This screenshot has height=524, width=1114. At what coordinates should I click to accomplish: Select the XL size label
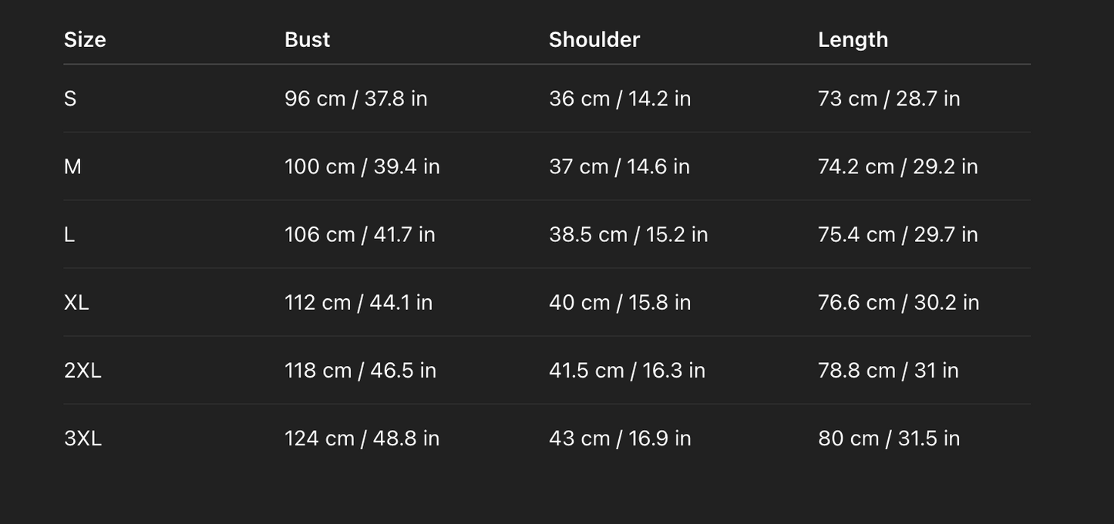(76, 302)
